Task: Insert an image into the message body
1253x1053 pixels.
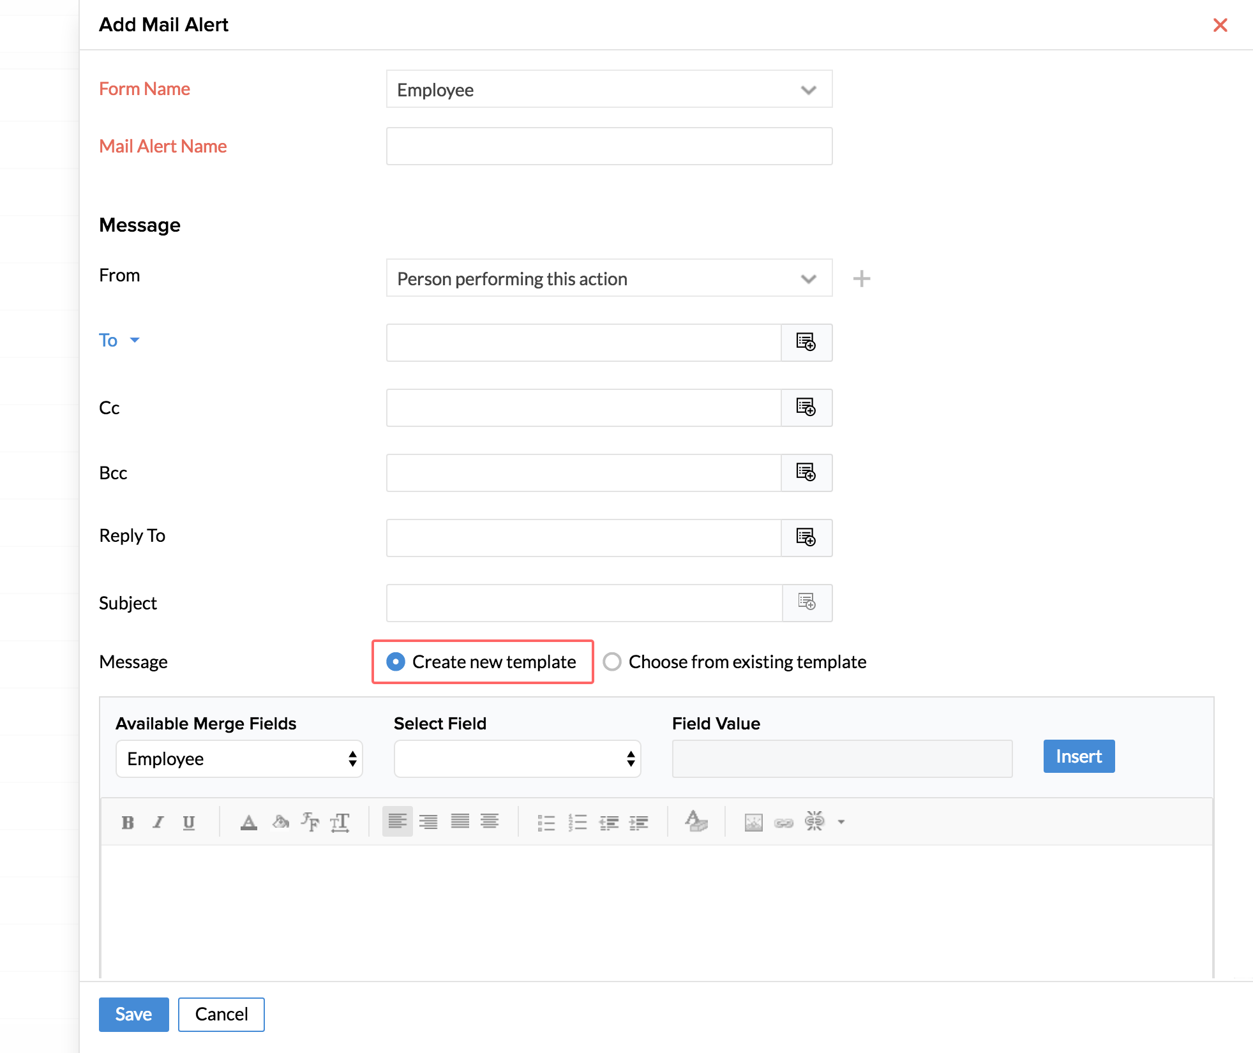Action: [753, 822]
